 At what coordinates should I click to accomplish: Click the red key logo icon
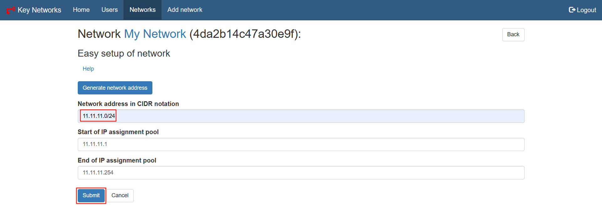pos(11,10)
